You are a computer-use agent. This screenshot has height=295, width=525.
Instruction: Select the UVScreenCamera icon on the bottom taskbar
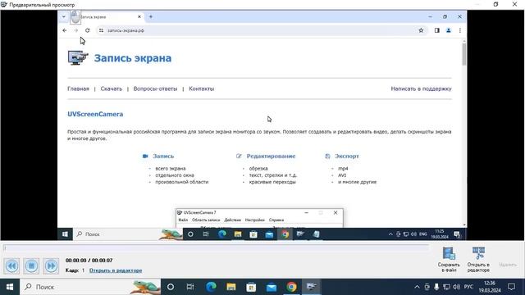(312, 287)
